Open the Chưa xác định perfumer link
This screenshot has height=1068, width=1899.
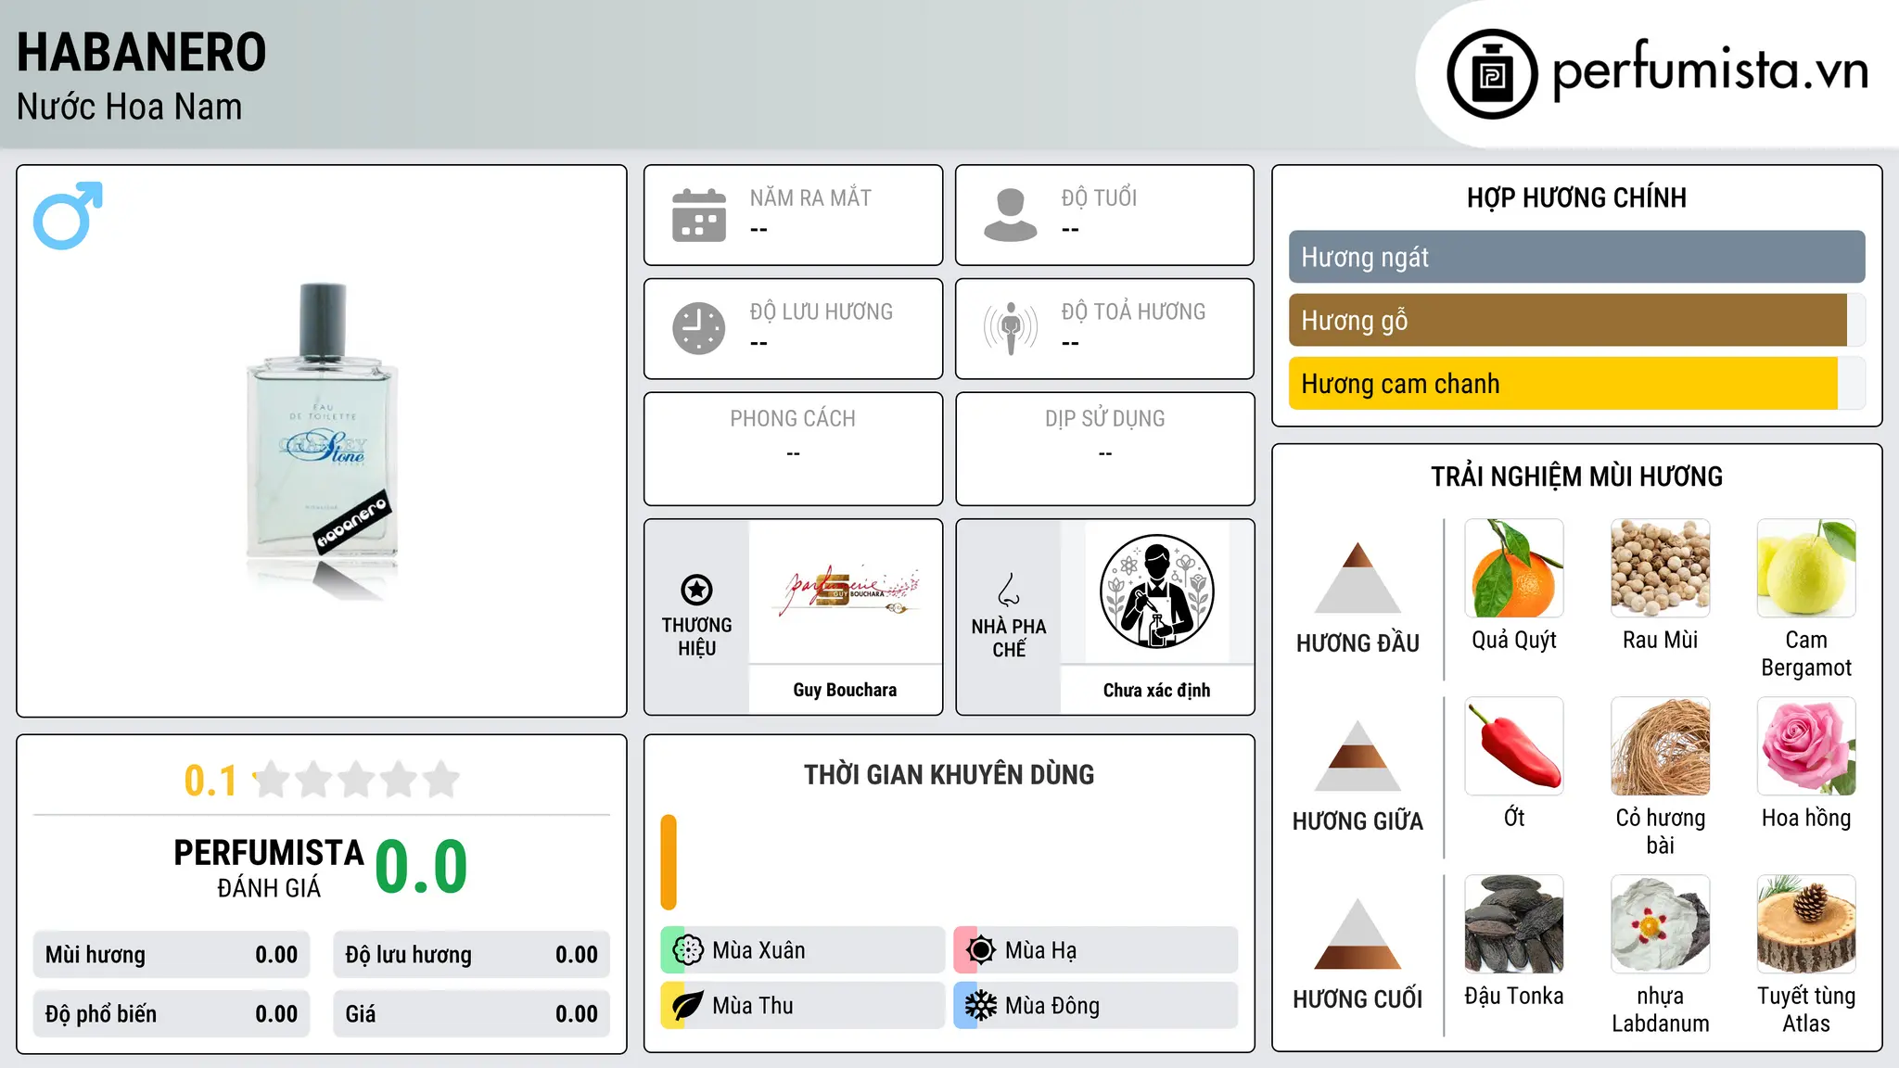[1157, 690]
